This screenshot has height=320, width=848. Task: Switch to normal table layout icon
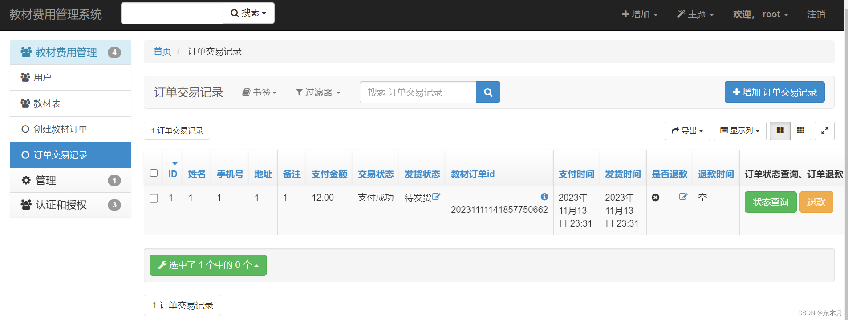click(780, 130)
